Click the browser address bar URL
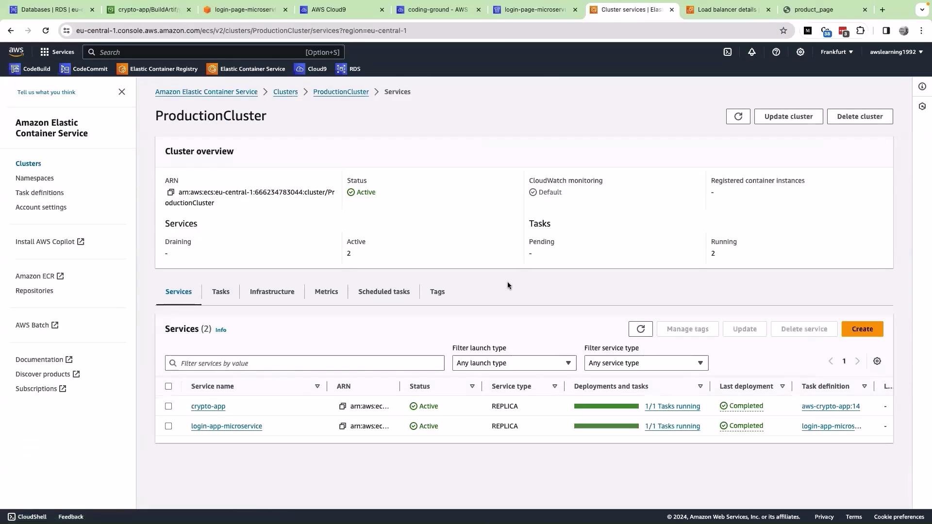 [241, 31]
